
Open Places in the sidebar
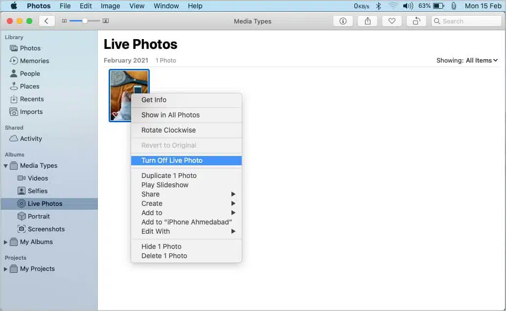[24, 86]
